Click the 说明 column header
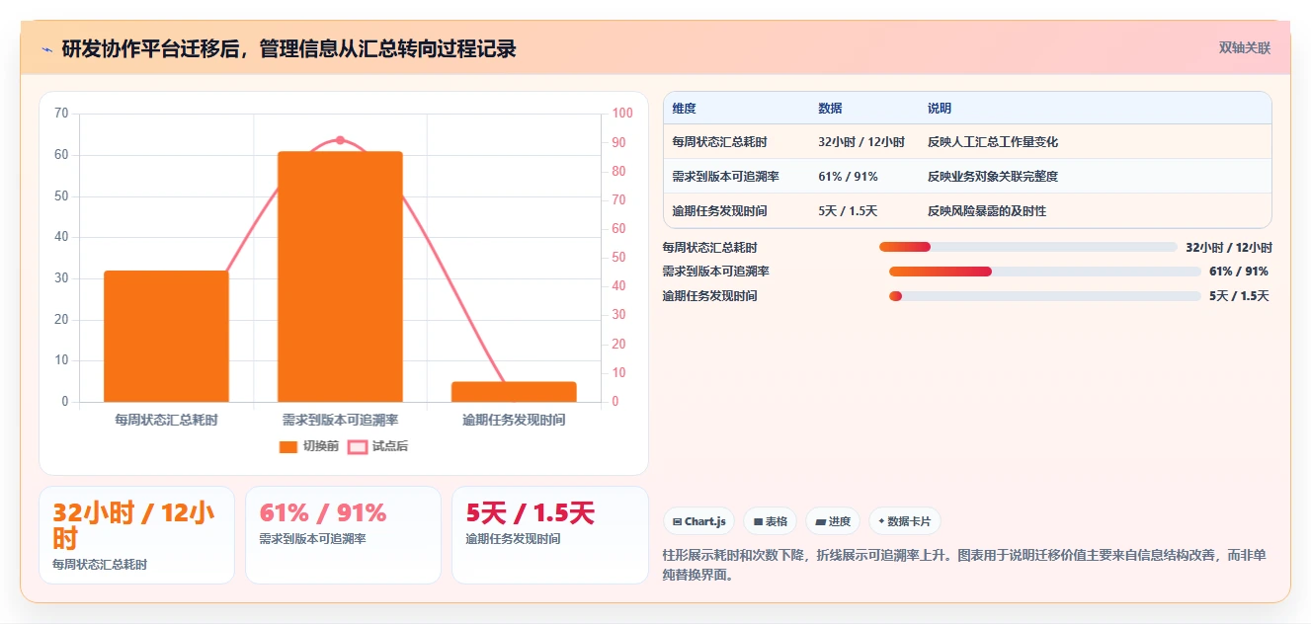This screenshot has height=624, width=1311. click(939, 109)
